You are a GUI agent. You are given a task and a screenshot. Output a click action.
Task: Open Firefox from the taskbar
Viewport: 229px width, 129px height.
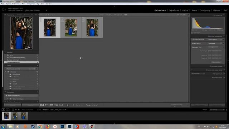point(48,126)
